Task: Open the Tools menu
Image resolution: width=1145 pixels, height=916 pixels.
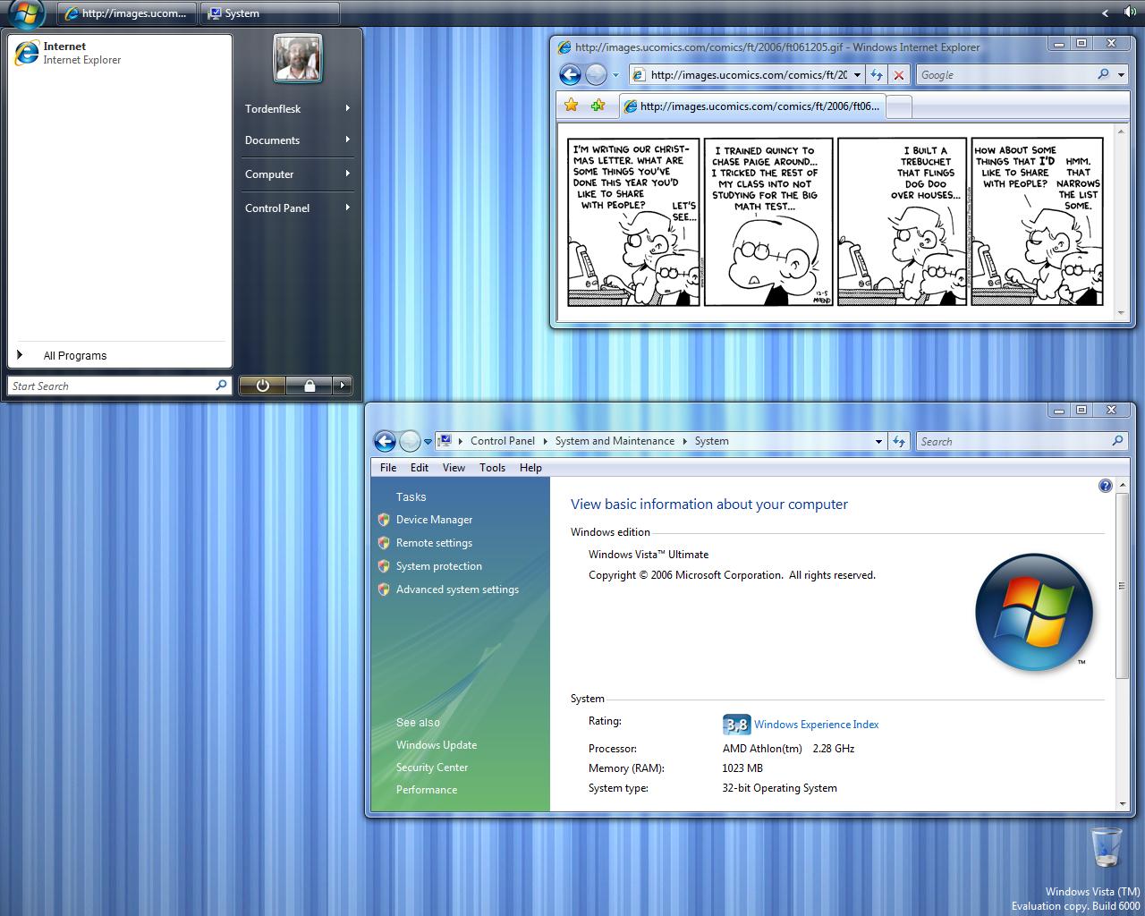Action: click(x=492, y=468)
